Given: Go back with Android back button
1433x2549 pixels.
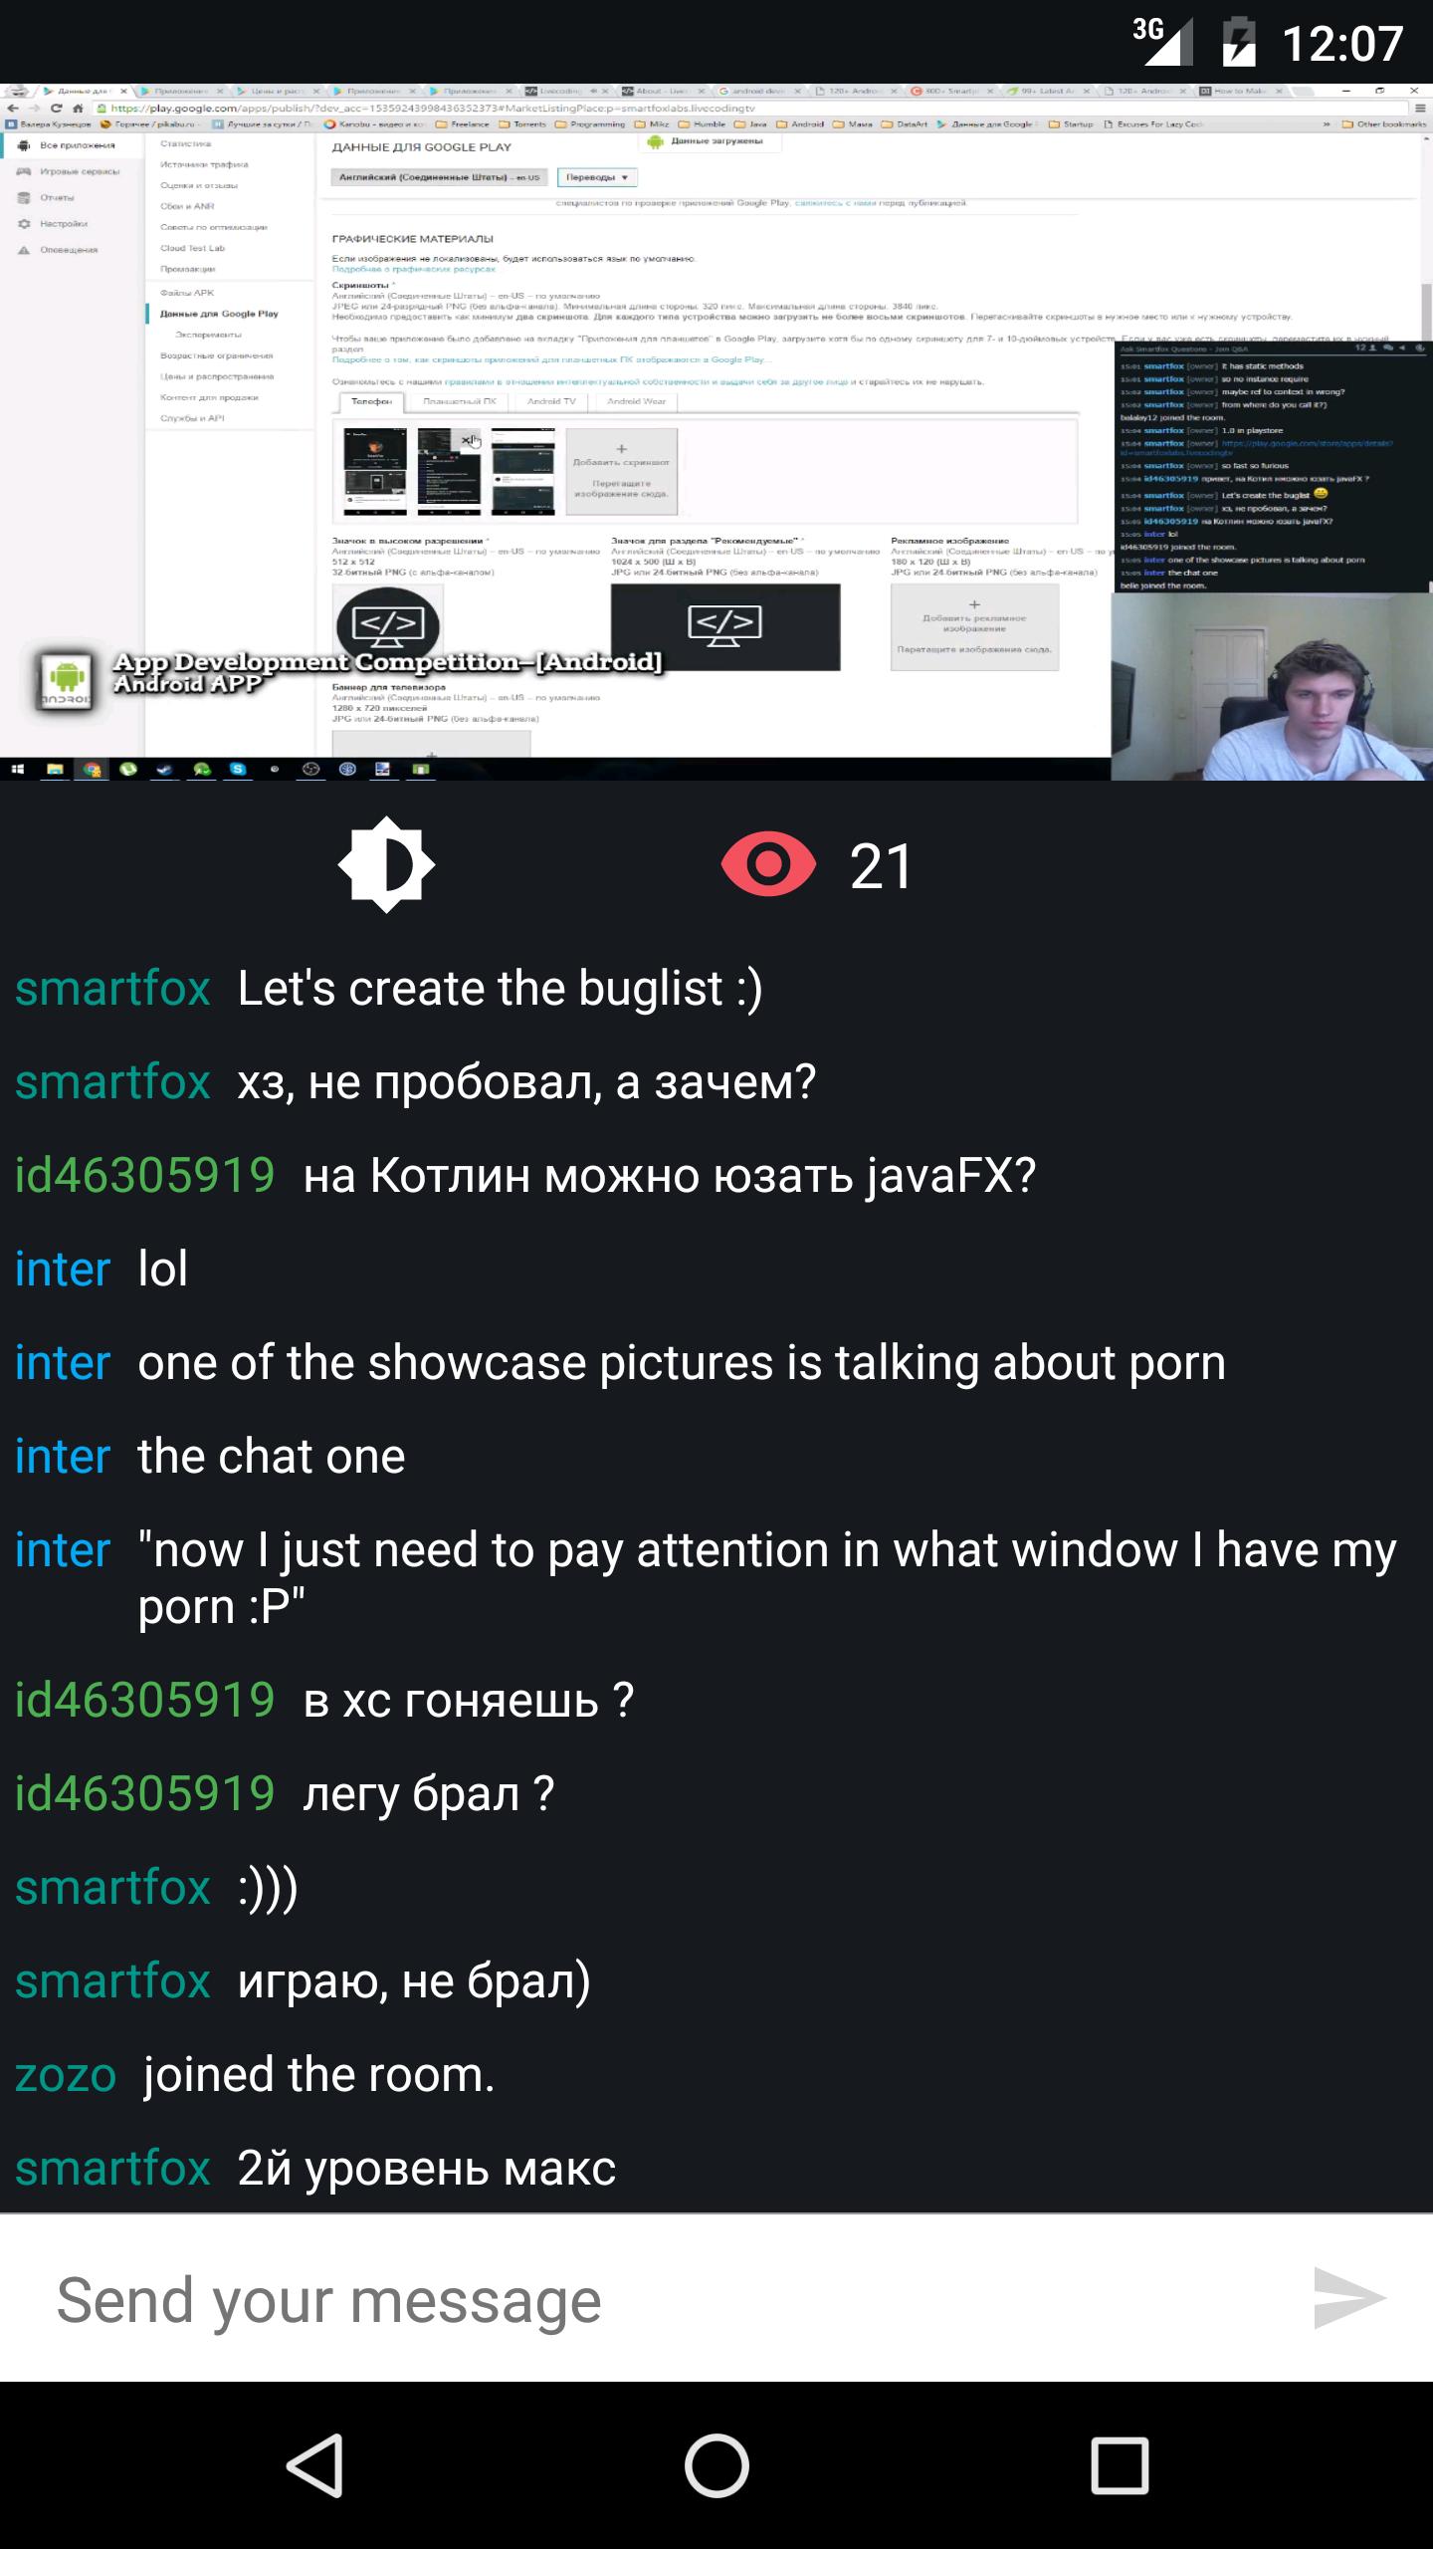Looking at the screenshot, I should click(315, 2465).
